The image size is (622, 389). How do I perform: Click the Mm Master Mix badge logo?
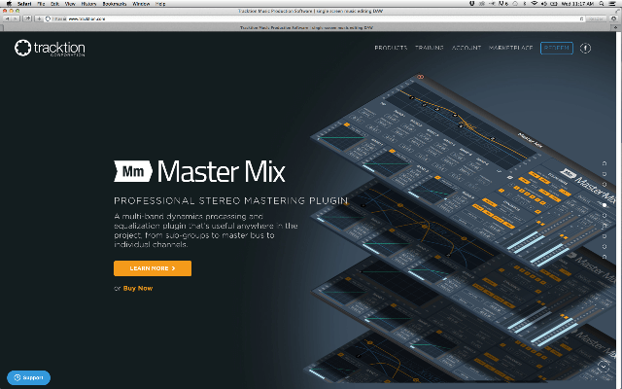coord(133,171)
